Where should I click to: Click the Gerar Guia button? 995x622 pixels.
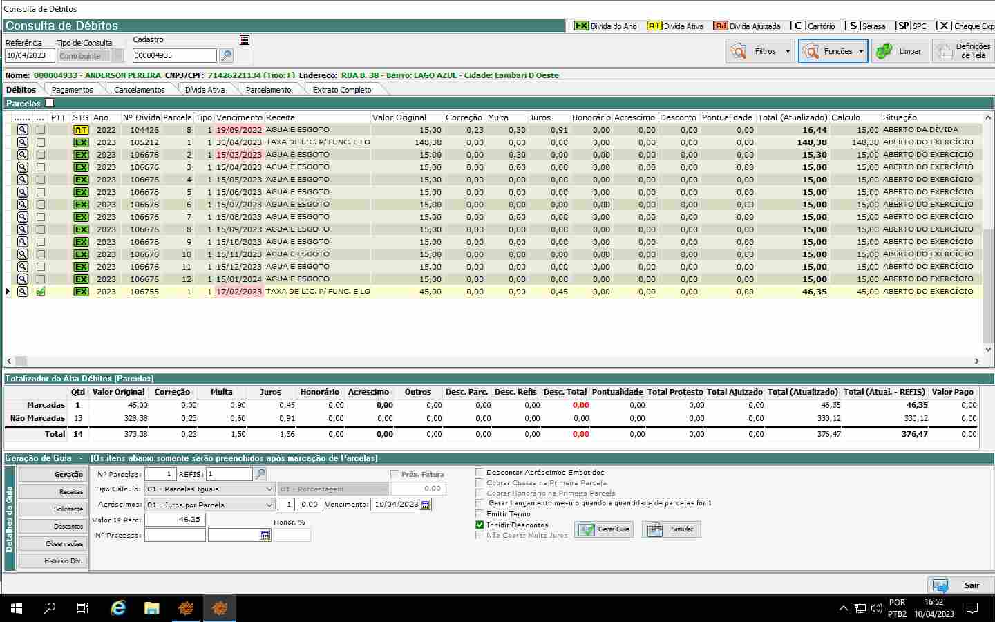[x=605, y=529]
